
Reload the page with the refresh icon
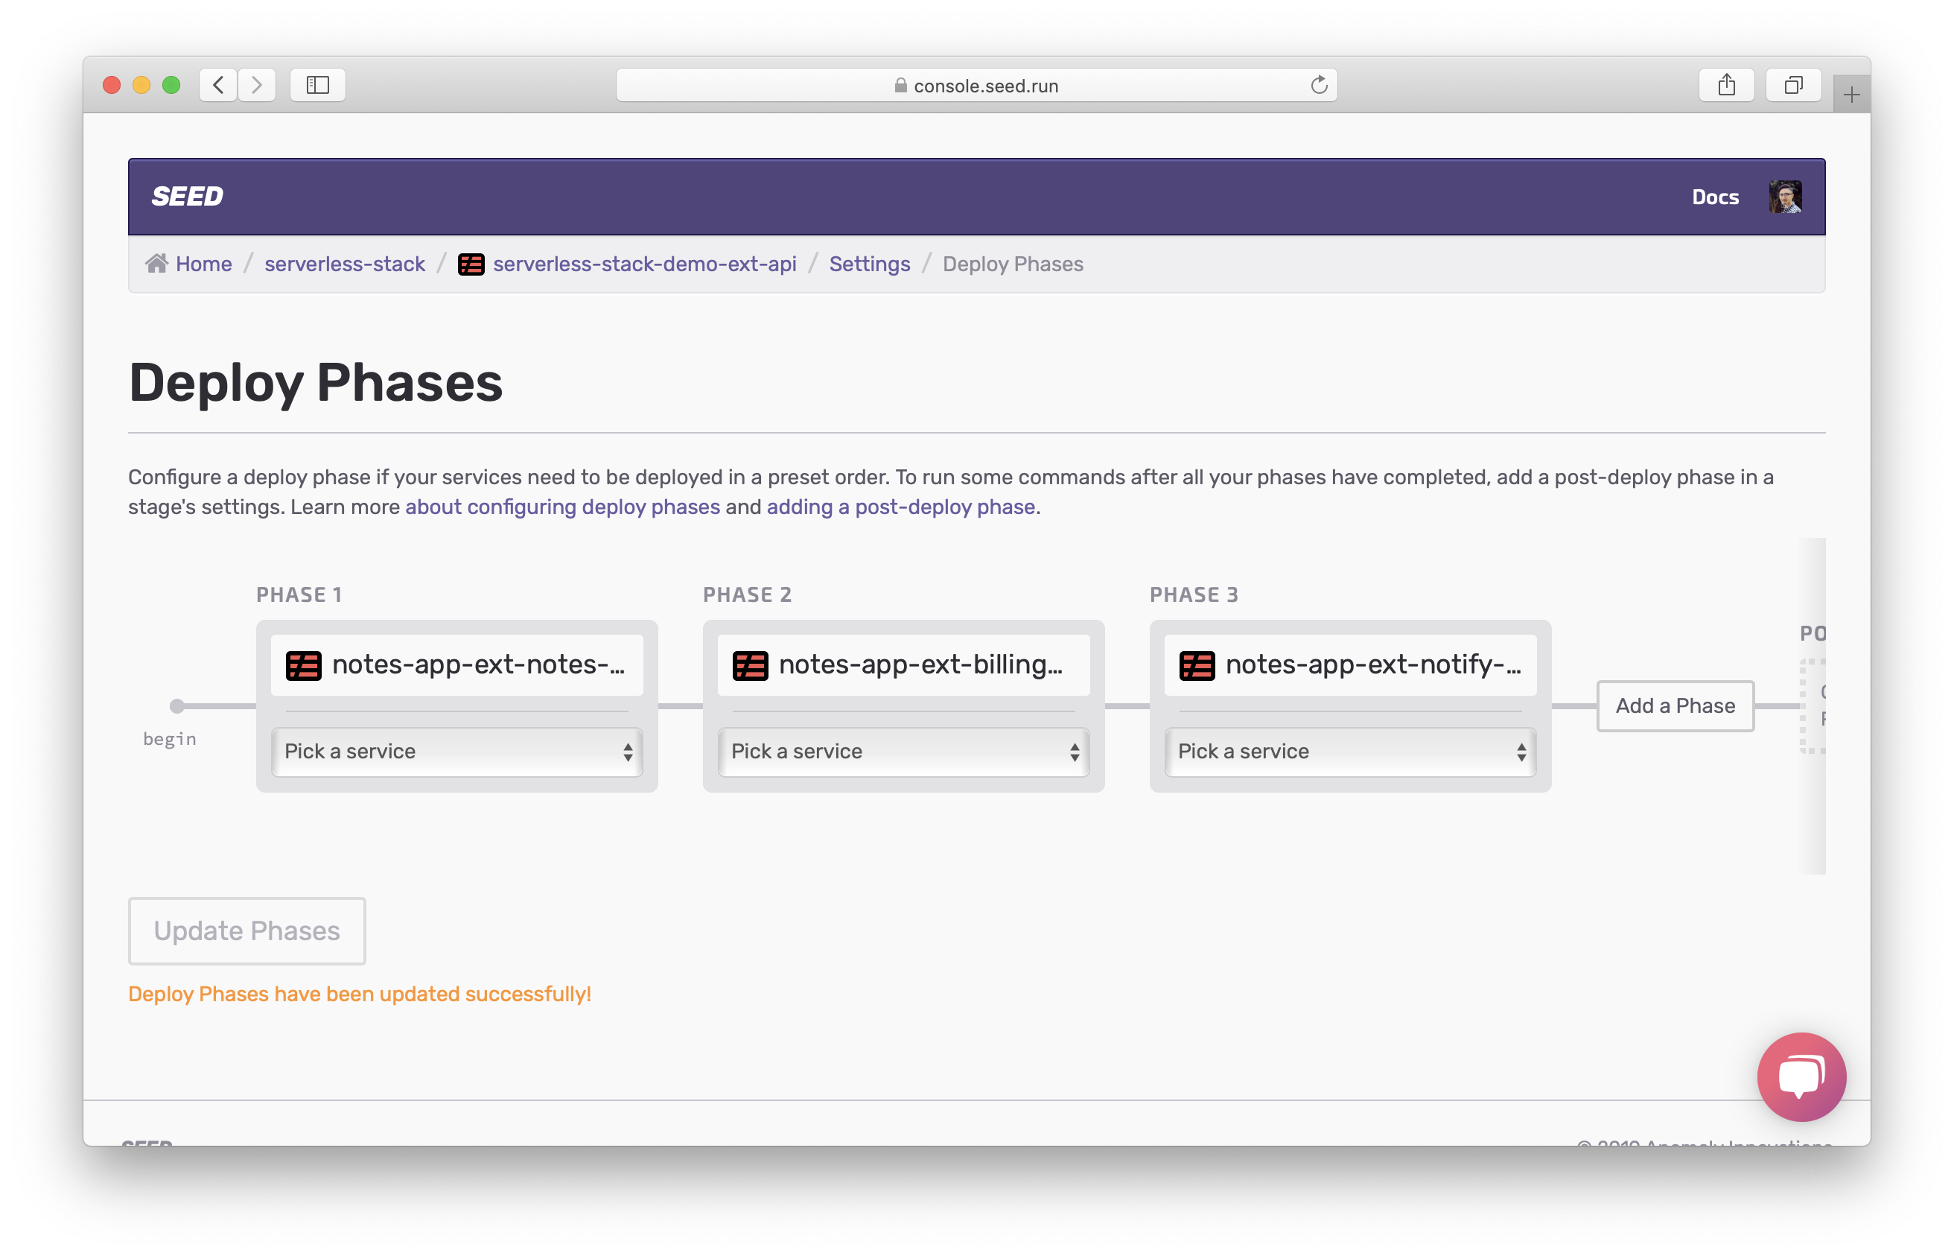[x=1318, y=85]
